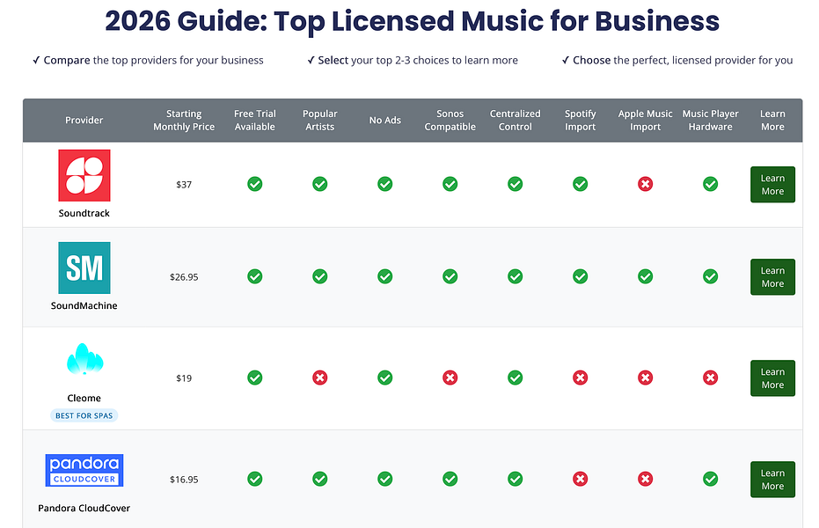Click Learn More for Pandora CloudCover

[x=772, y=480]
